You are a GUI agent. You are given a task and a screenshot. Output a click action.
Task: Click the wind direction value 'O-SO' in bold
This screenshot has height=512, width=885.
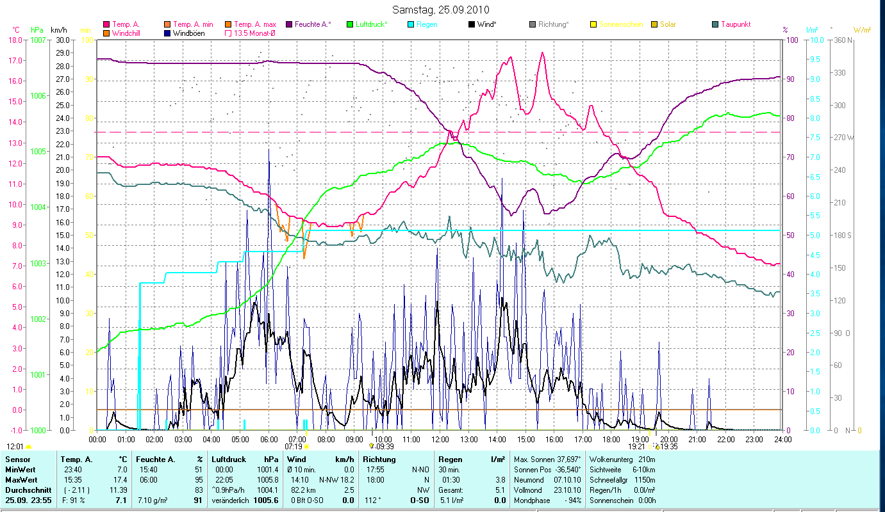click(x=420, y=500)
